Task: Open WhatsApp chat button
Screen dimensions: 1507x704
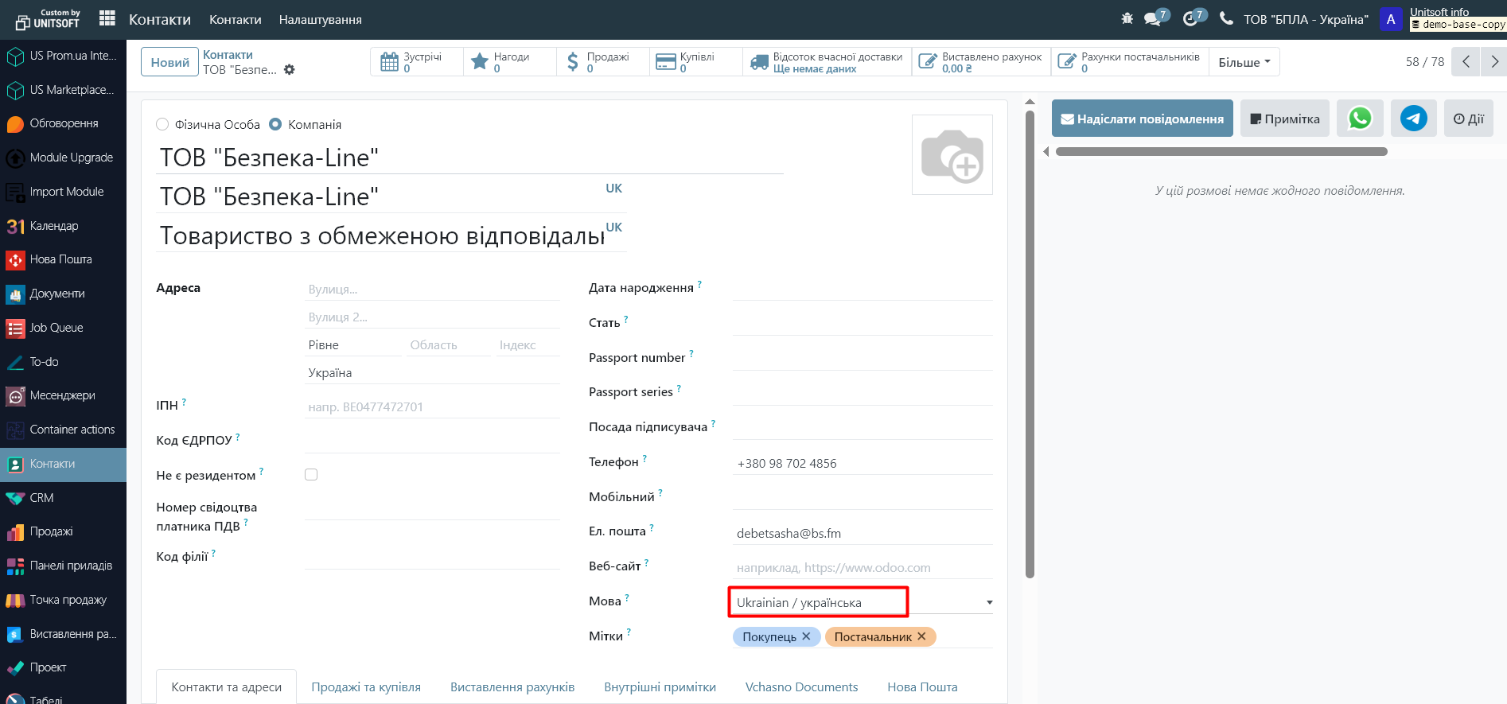Action: pos(1360,119)
